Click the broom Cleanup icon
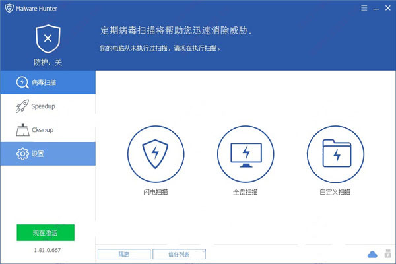The width and height of the screenshot is (396, 264). point(22,130)
